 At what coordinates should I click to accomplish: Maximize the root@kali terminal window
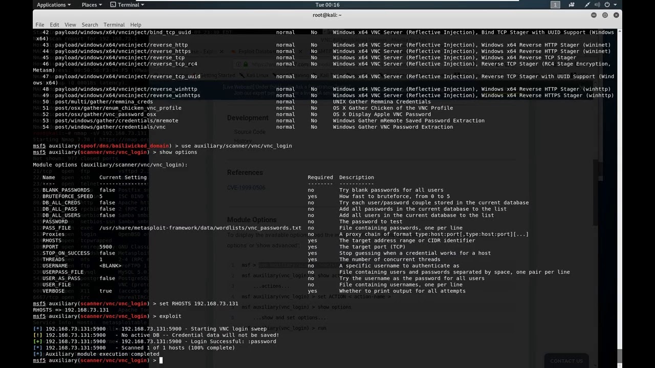click(x=605, y=15)
